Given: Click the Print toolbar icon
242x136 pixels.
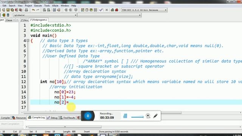Looking at the screenshot, I should pyautogui.click(x=26, y=10).
